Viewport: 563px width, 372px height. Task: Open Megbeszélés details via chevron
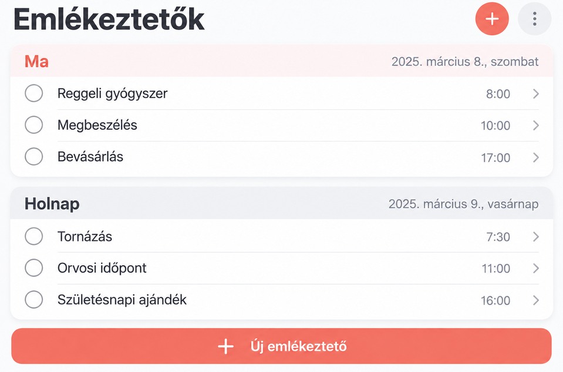pyautogui.click(x=536, y=125)
